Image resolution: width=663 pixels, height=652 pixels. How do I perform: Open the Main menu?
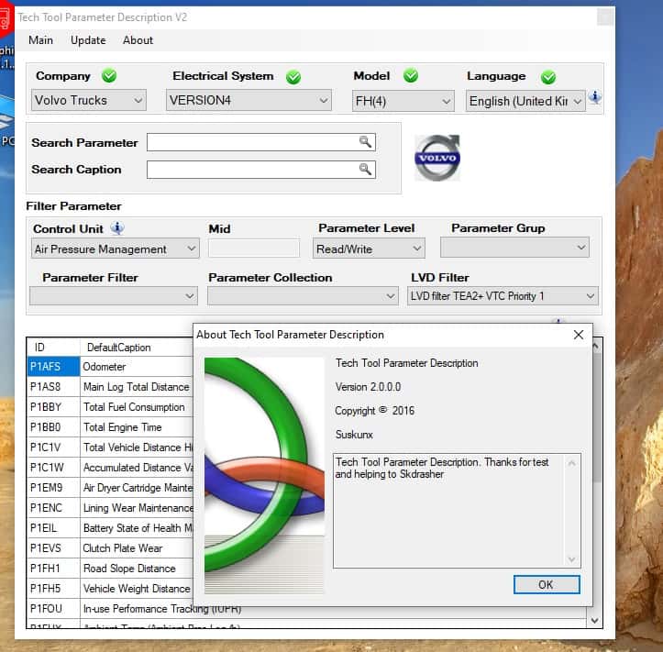40,40
